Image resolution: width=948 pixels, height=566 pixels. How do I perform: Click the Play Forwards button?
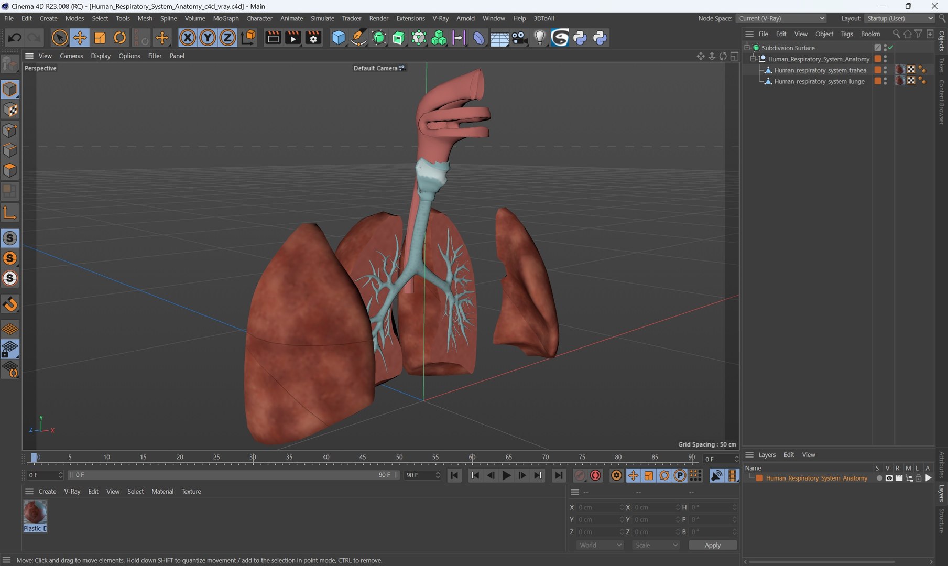pyautogui.click(x=506, y=475)
